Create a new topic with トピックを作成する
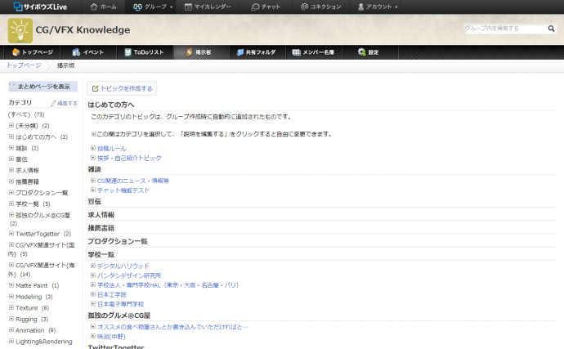This screenshot has width=564, height=349. pyautogui.click(x=121, y=88)
